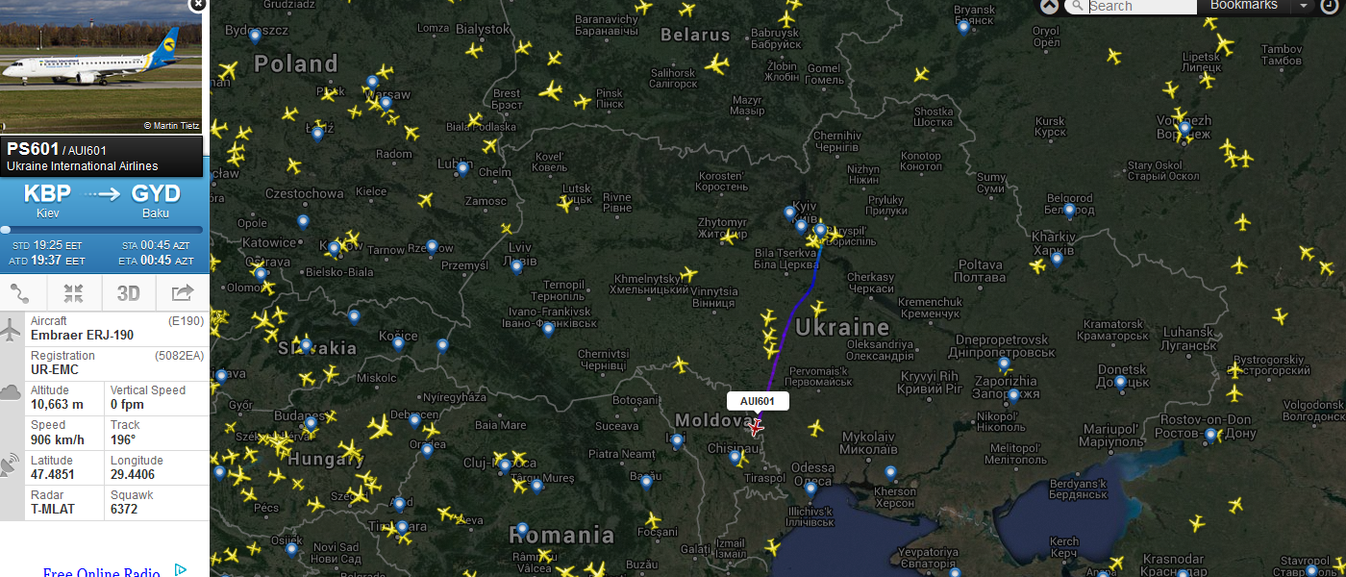Open the playback clock icon
The height and width of the screenshot is (577, 1346).
1329,6
